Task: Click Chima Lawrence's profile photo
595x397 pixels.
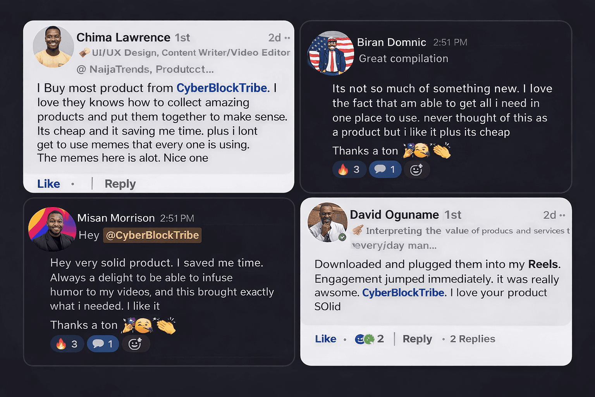Action: pos(53,47)
